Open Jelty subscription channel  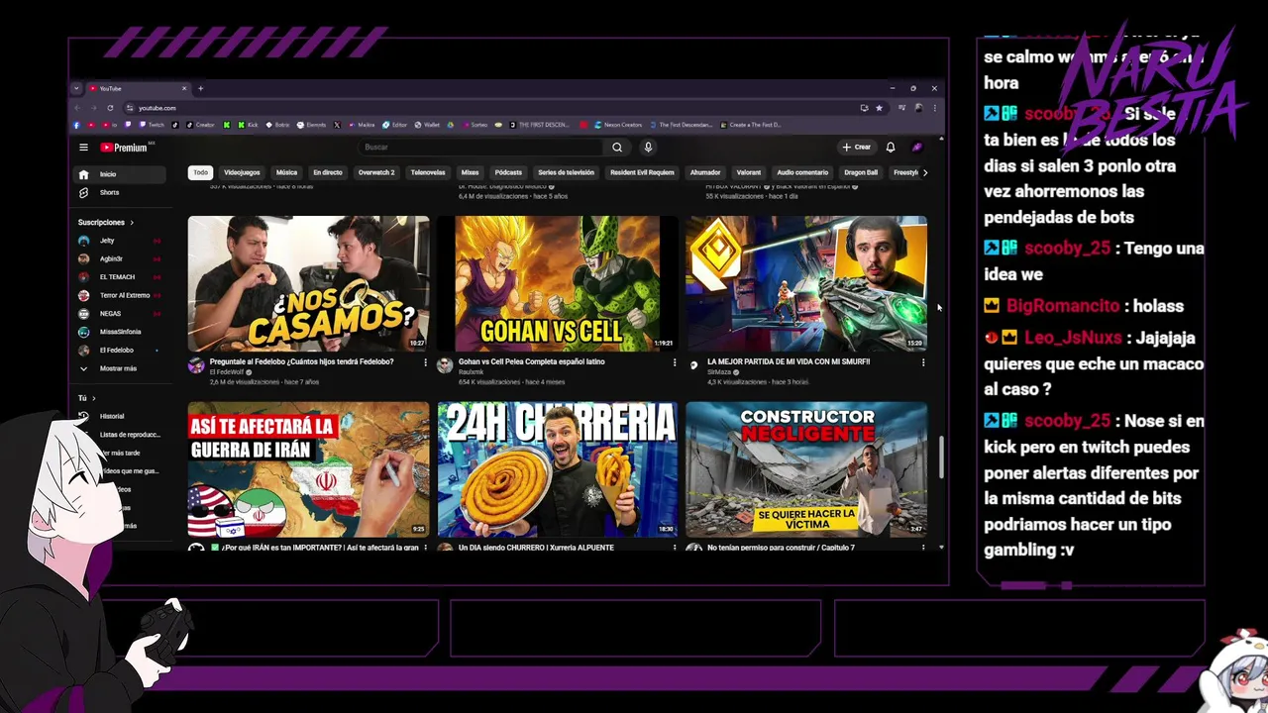(x=120, y=241)
